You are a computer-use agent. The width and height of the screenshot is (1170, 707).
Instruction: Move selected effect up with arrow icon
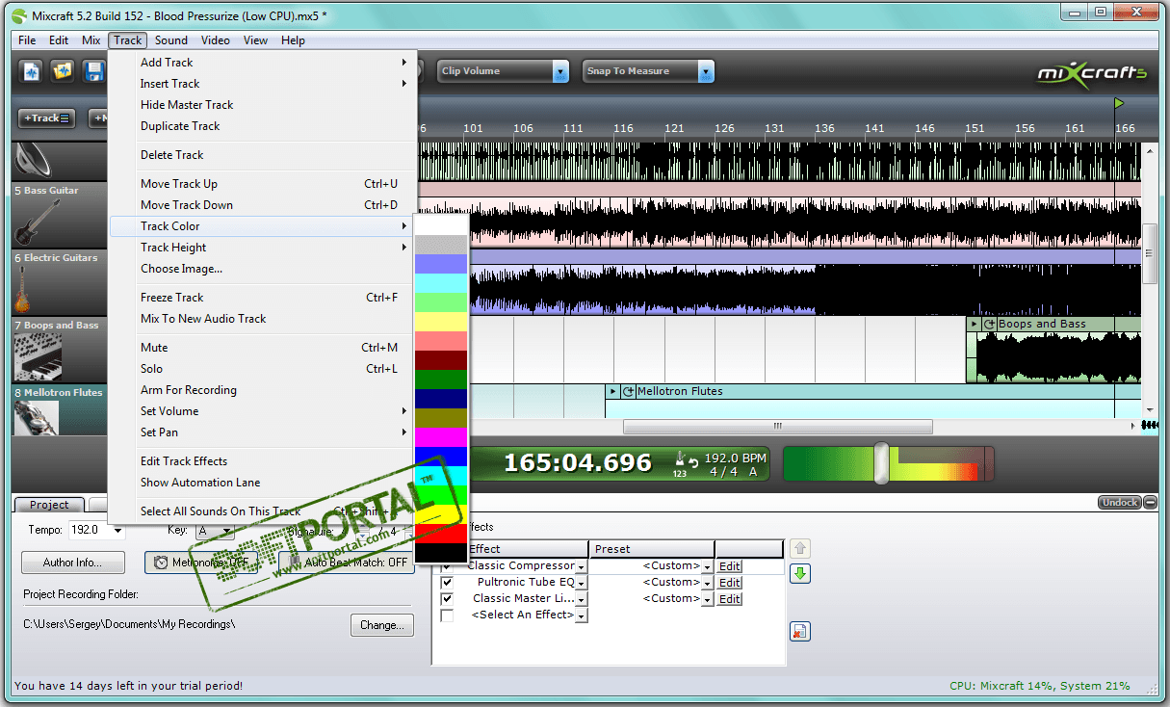click(800, 549)
